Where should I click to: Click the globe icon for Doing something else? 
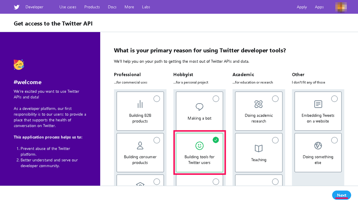(318, 145)
